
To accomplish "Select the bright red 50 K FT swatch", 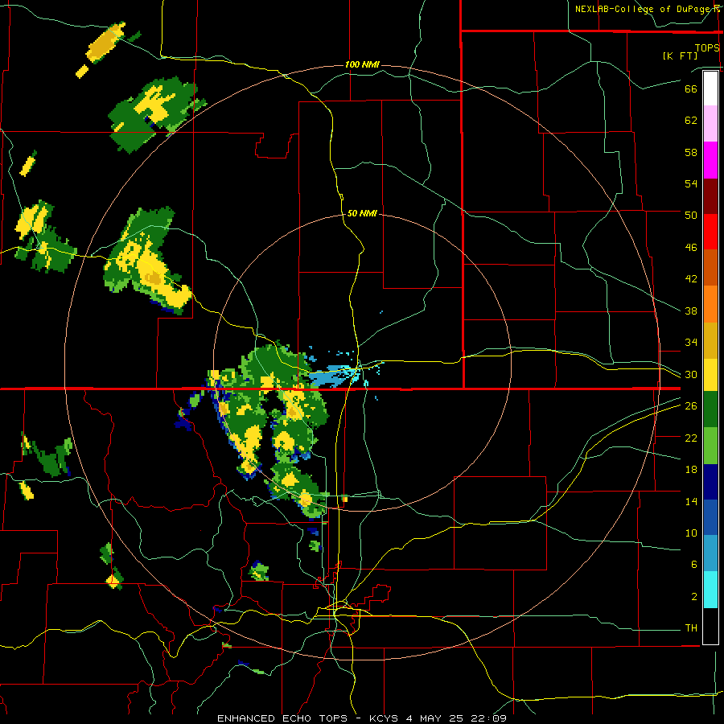I will point(710,232).
